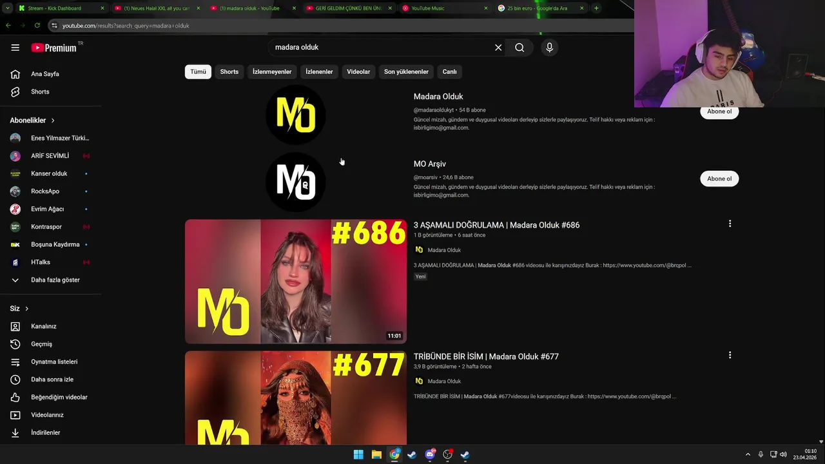Start voice search with the microphone icon
Viewport: 825px width, 464px height.
coord(549,48)
